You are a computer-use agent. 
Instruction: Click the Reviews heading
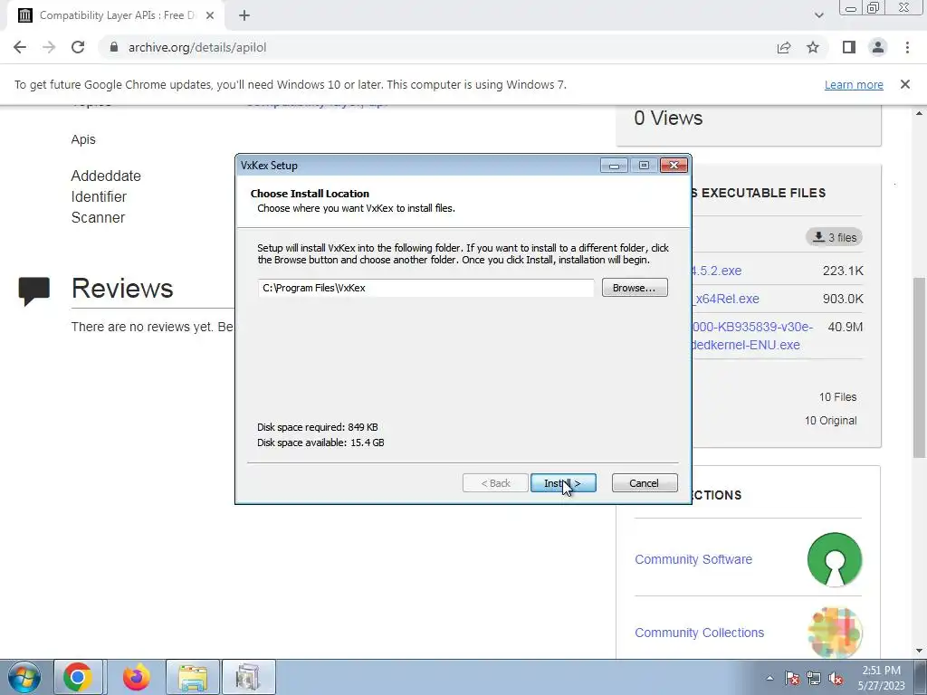(x=122, y=289)
